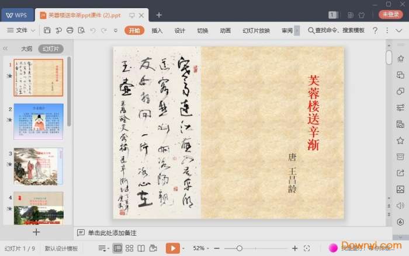Image resolution: width=409 pixels, height=256 pixels.
Task: Expand the slideshow play options arrow
Action: click(183, 248)
